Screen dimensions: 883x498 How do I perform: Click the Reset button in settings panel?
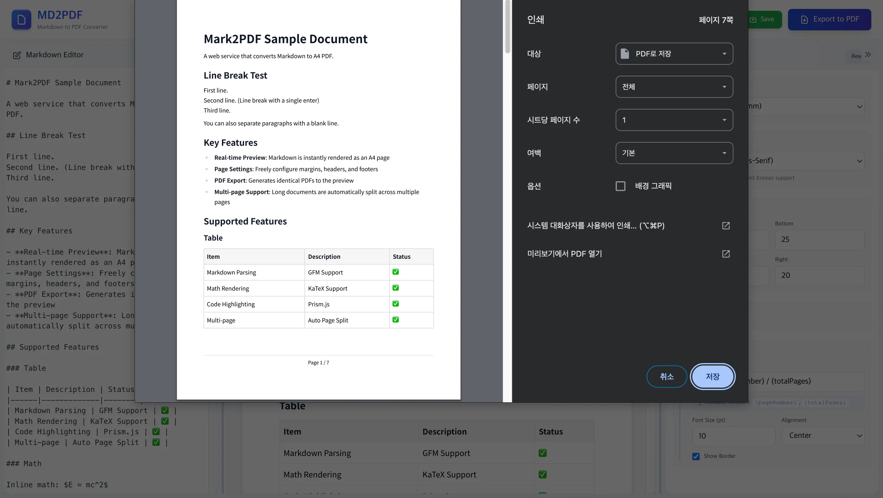point(856,56)
